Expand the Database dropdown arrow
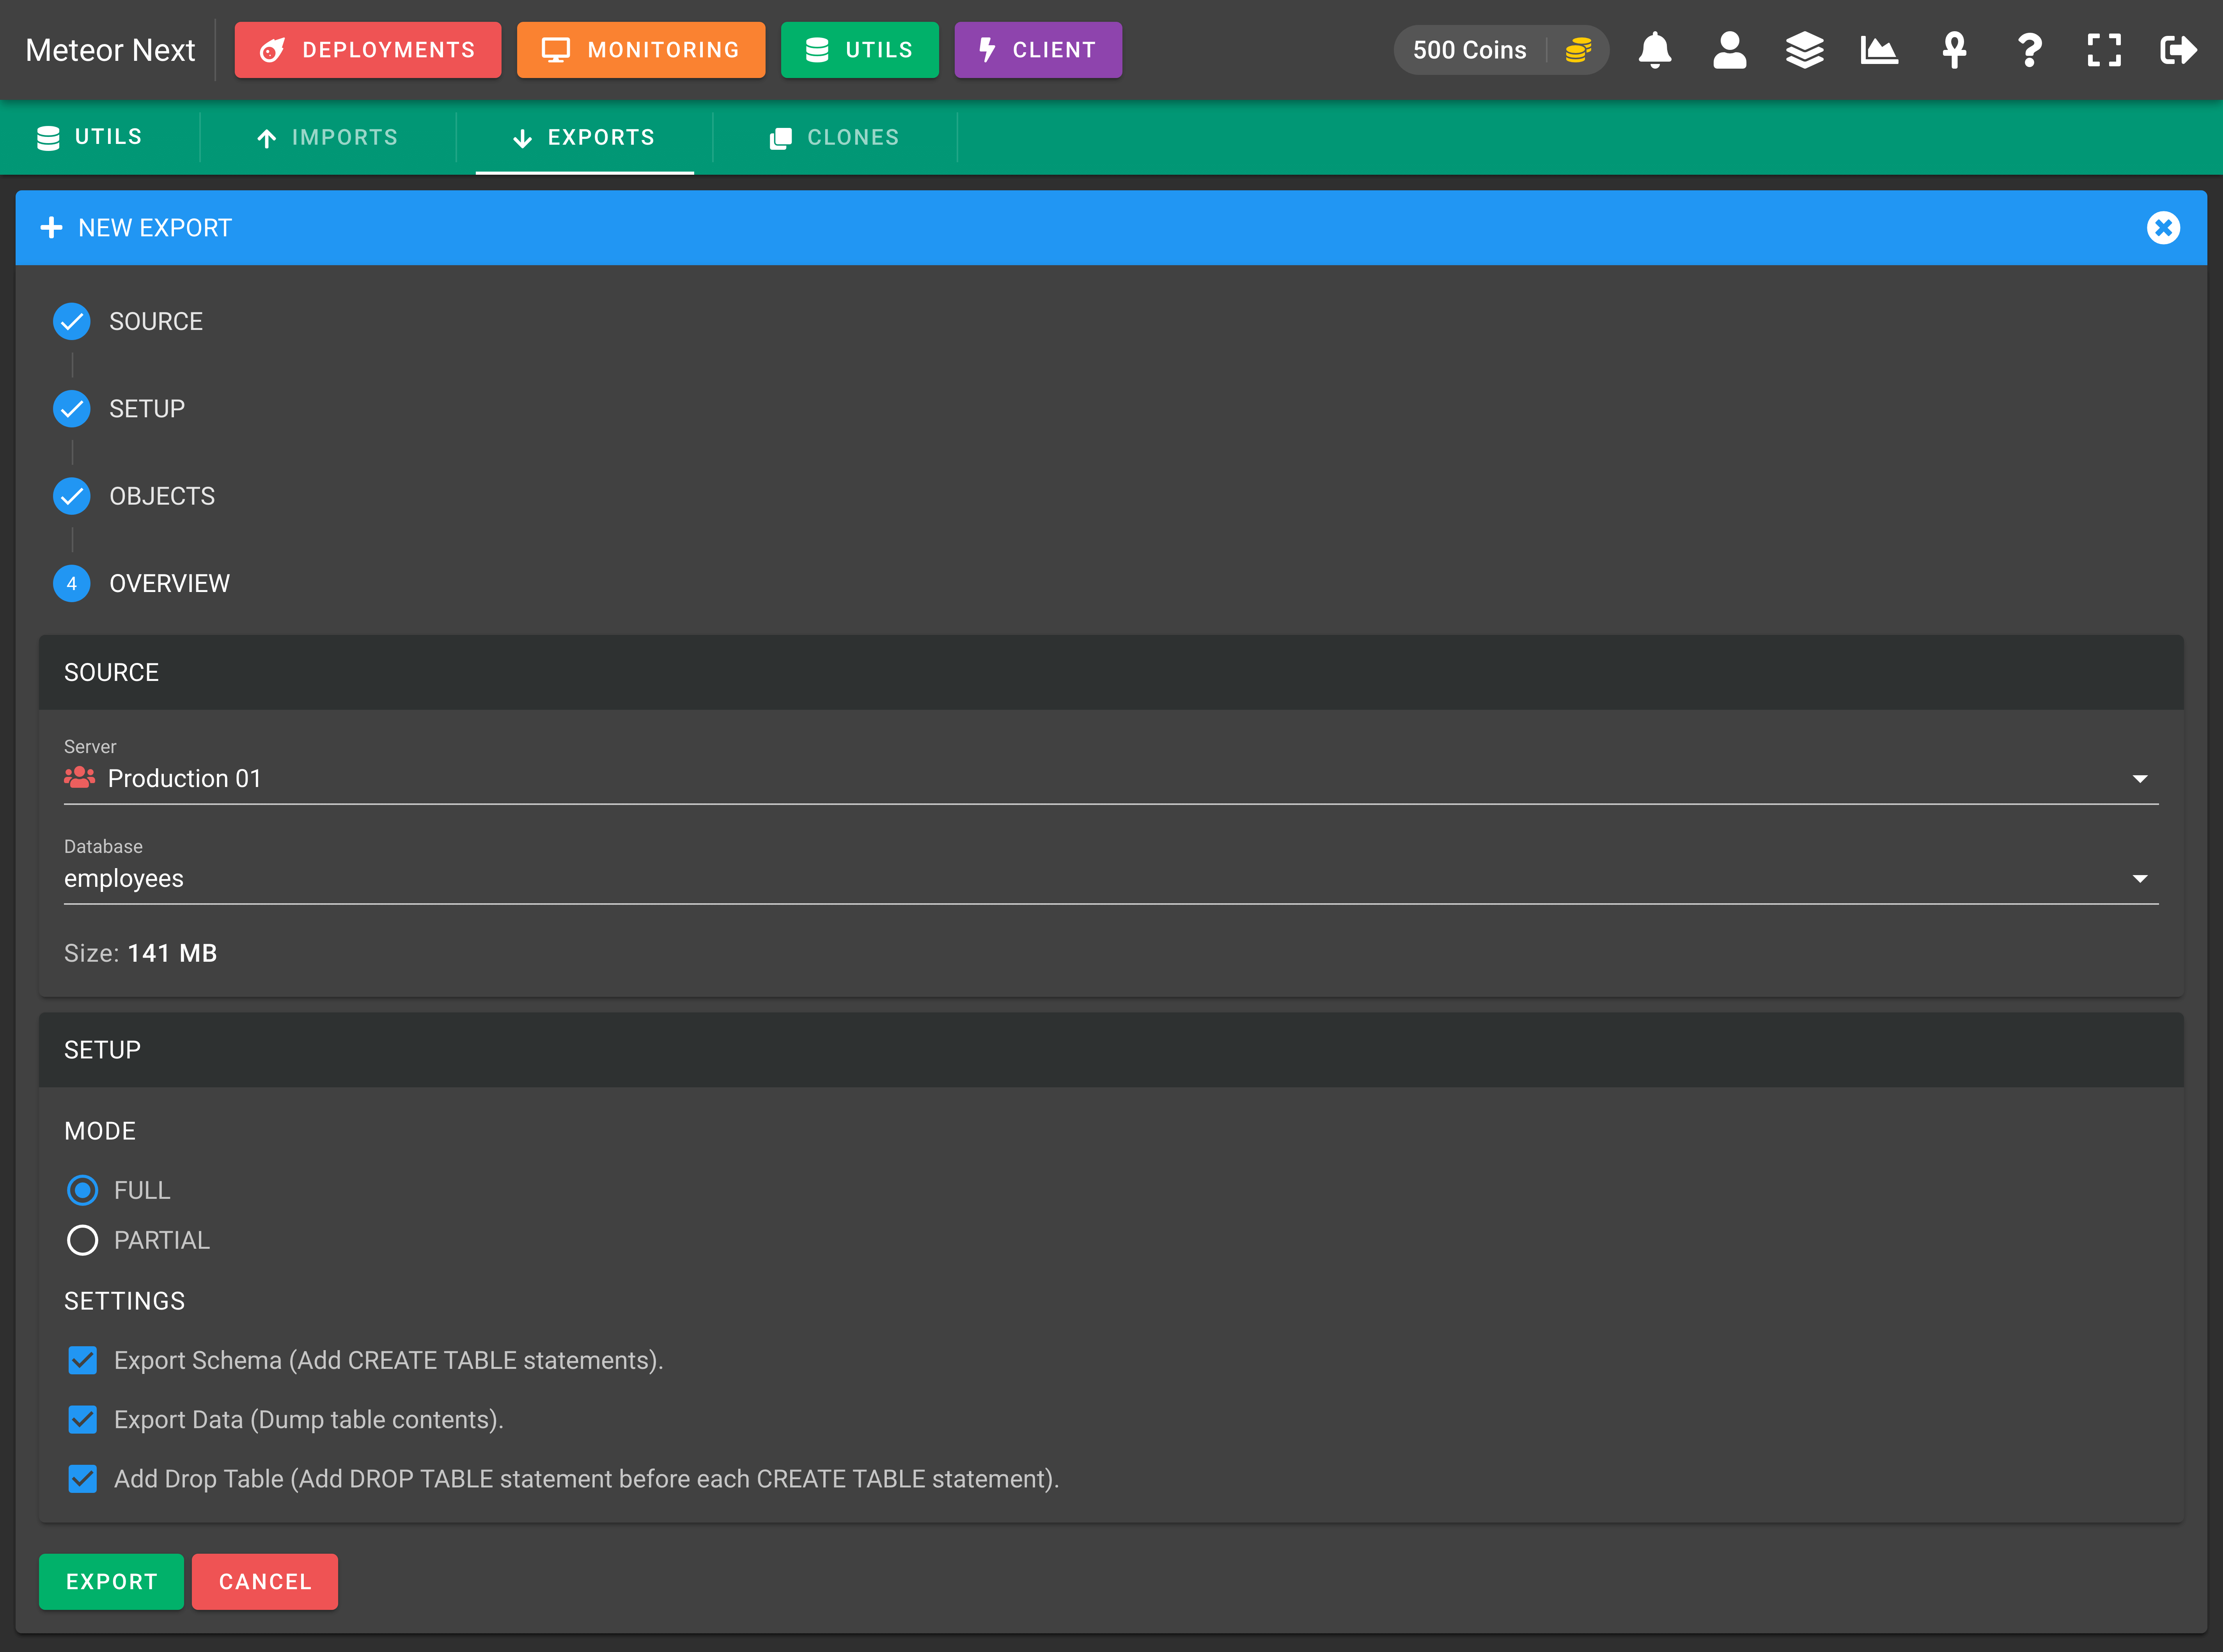Image resolution: width=2223 pixels, height=1652 pixels. coord(2139,879)
